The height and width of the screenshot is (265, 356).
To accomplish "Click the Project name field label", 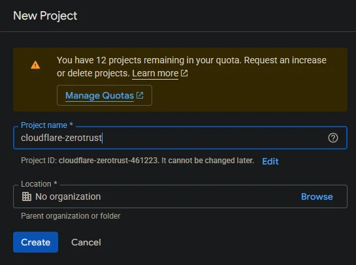I will point(47,125).
